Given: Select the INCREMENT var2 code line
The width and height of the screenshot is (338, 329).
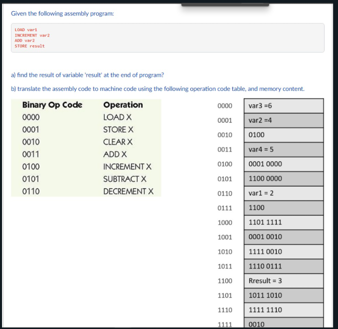Looking at the screenshot, I should pos(31,35).
